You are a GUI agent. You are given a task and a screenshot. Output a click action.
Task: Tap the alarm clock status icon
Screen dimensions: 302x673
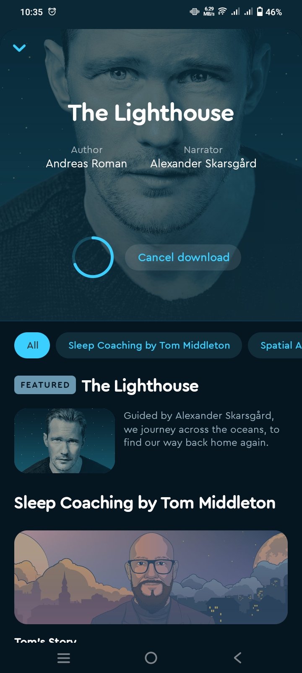[x=52, y=12]
